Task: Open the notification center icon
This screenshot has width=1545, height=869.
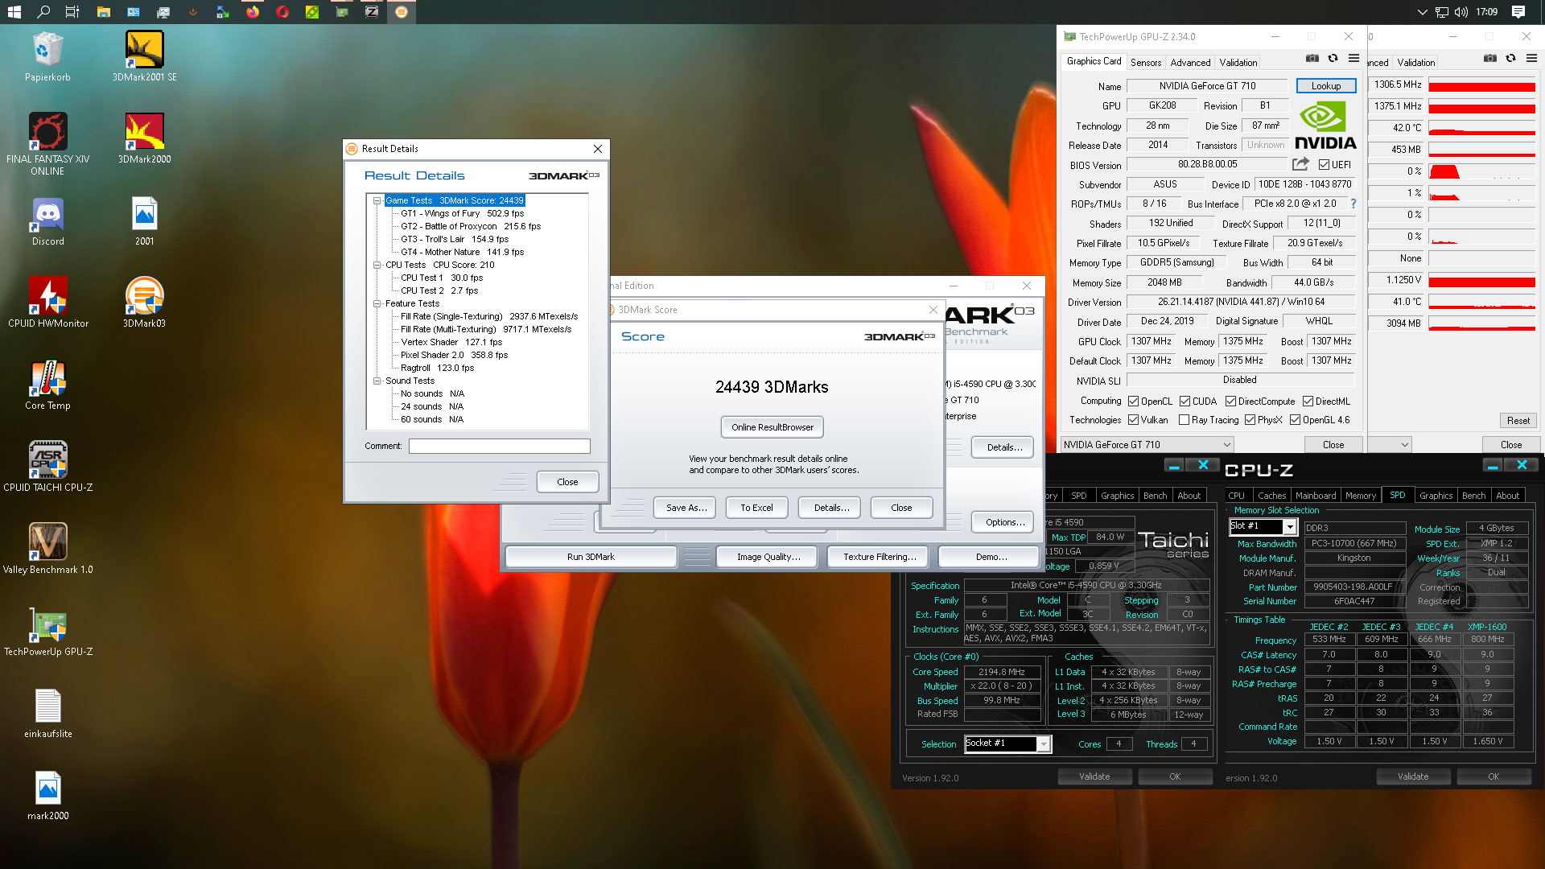Action: [x=1518, y=12]
